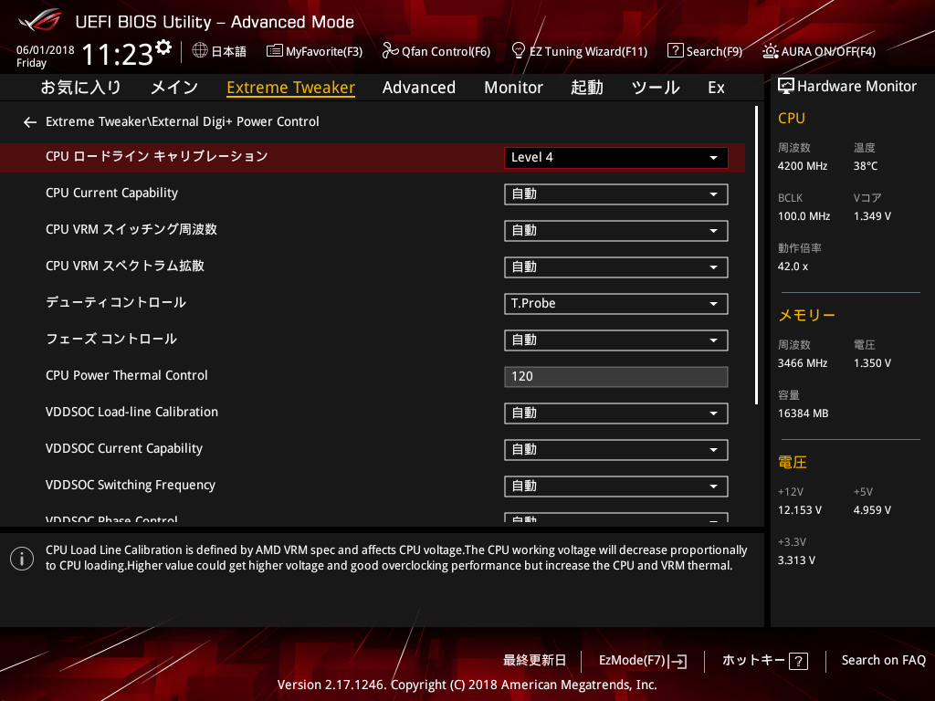This screenshot has height=701, width=935.
Task: Expand CPU Load-line Calibration Level 4 dropdown
Action: (615, 158)
